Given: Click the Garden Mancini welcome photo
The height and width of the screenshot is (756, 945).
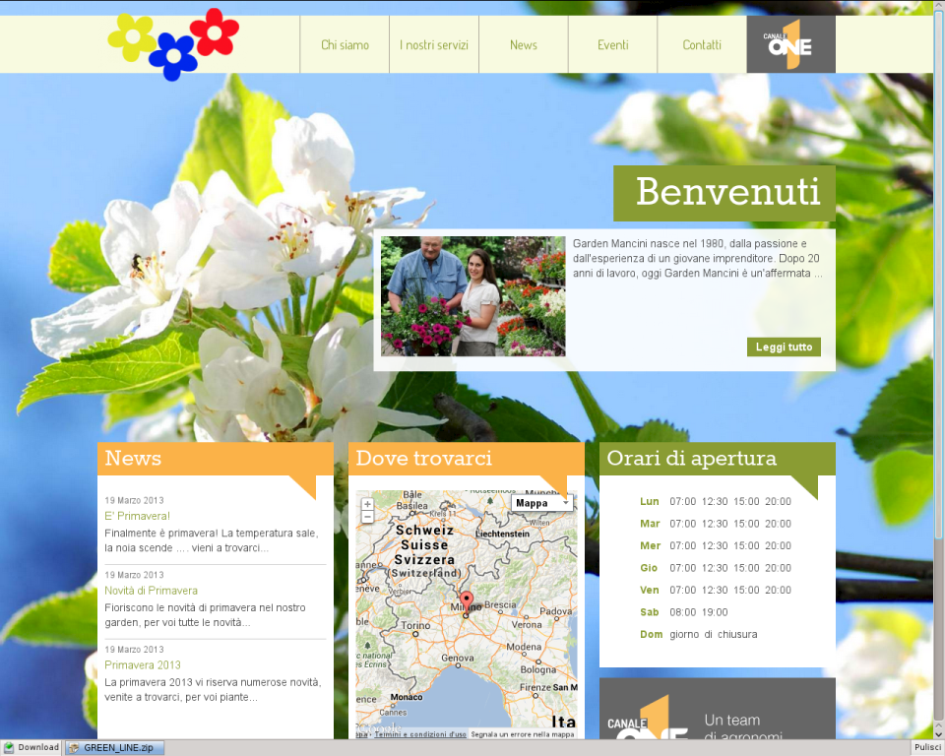Looking at the screenshot, I should tap(472, 295).
